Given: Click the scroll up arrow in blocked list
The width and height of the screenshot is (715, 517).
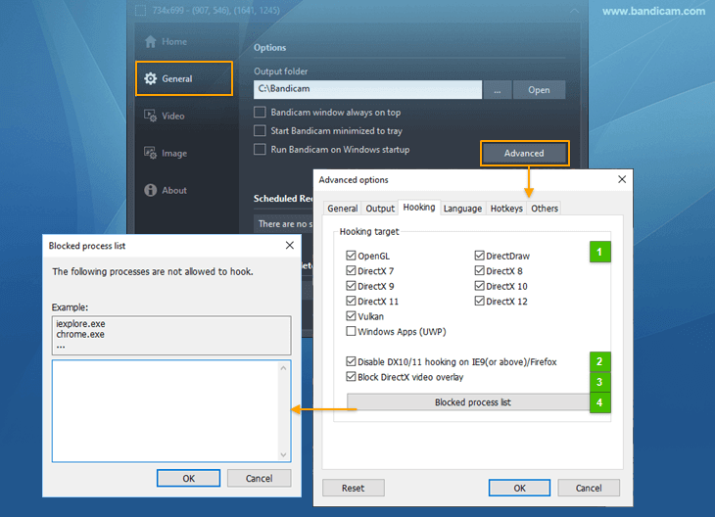Looking at the screenshot, I should 284,367.
